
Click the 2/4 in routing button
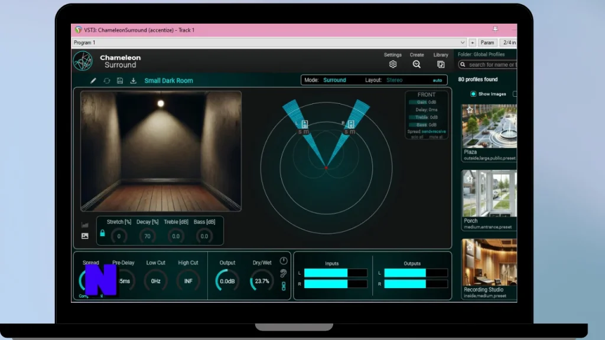509,42
